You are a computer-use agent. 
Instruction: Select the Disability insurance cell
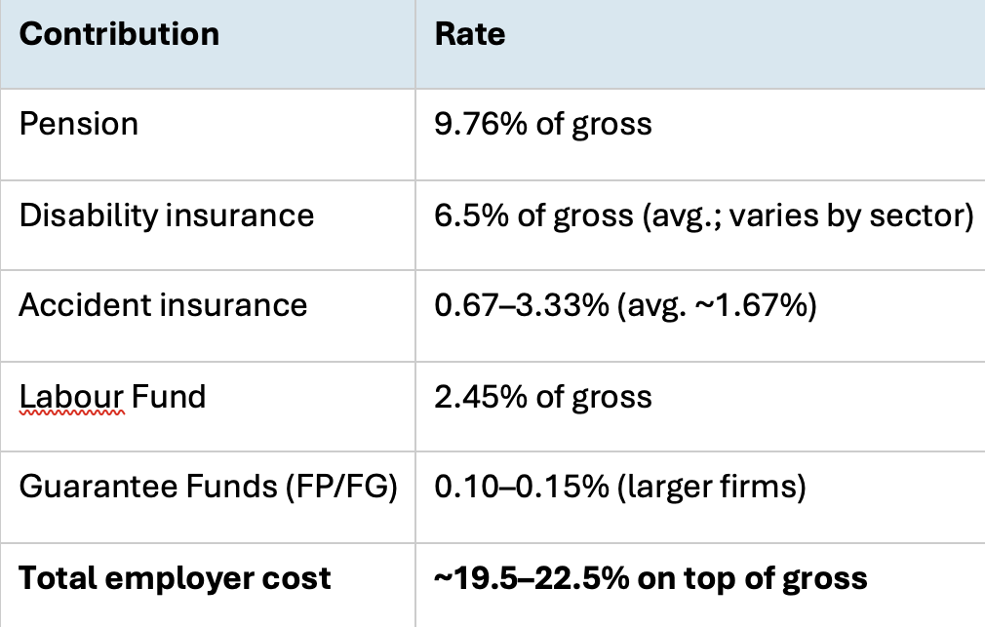[167, 215]
